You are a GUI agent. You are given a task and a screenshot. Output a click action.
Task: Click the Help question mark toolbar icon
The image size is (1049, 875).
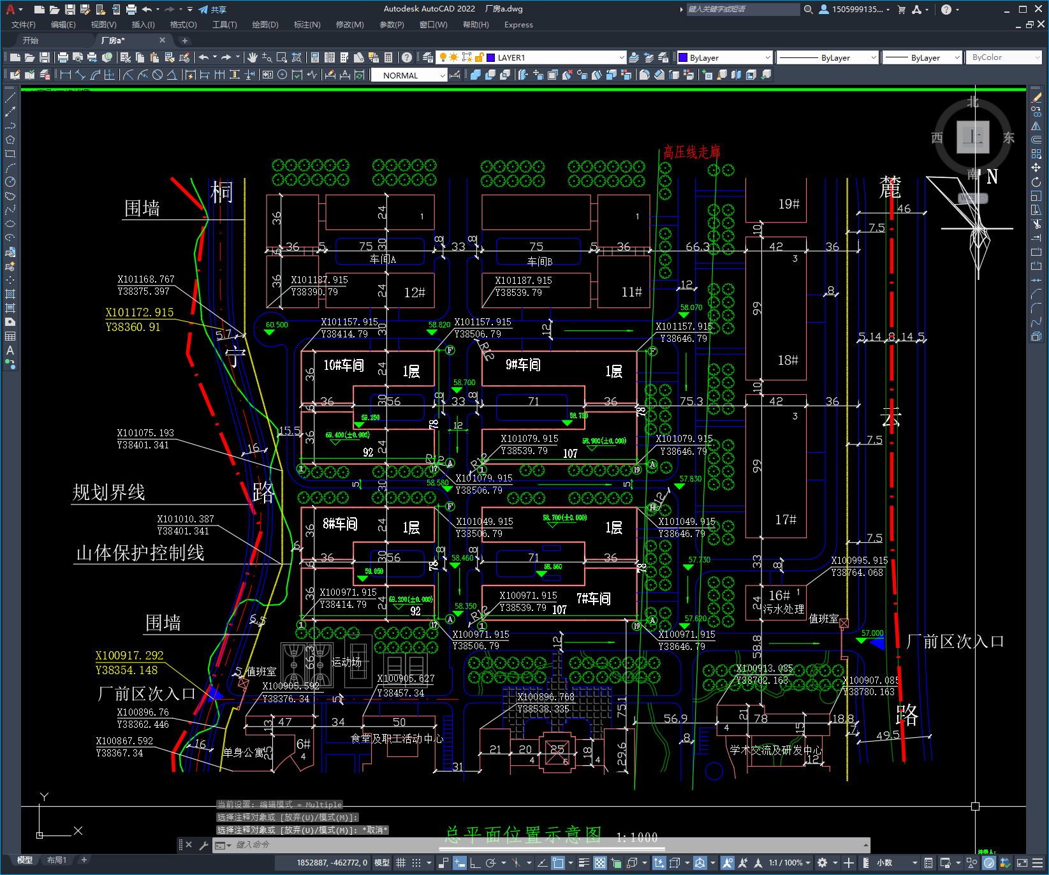pyautogui.click(x=407, y=57)
